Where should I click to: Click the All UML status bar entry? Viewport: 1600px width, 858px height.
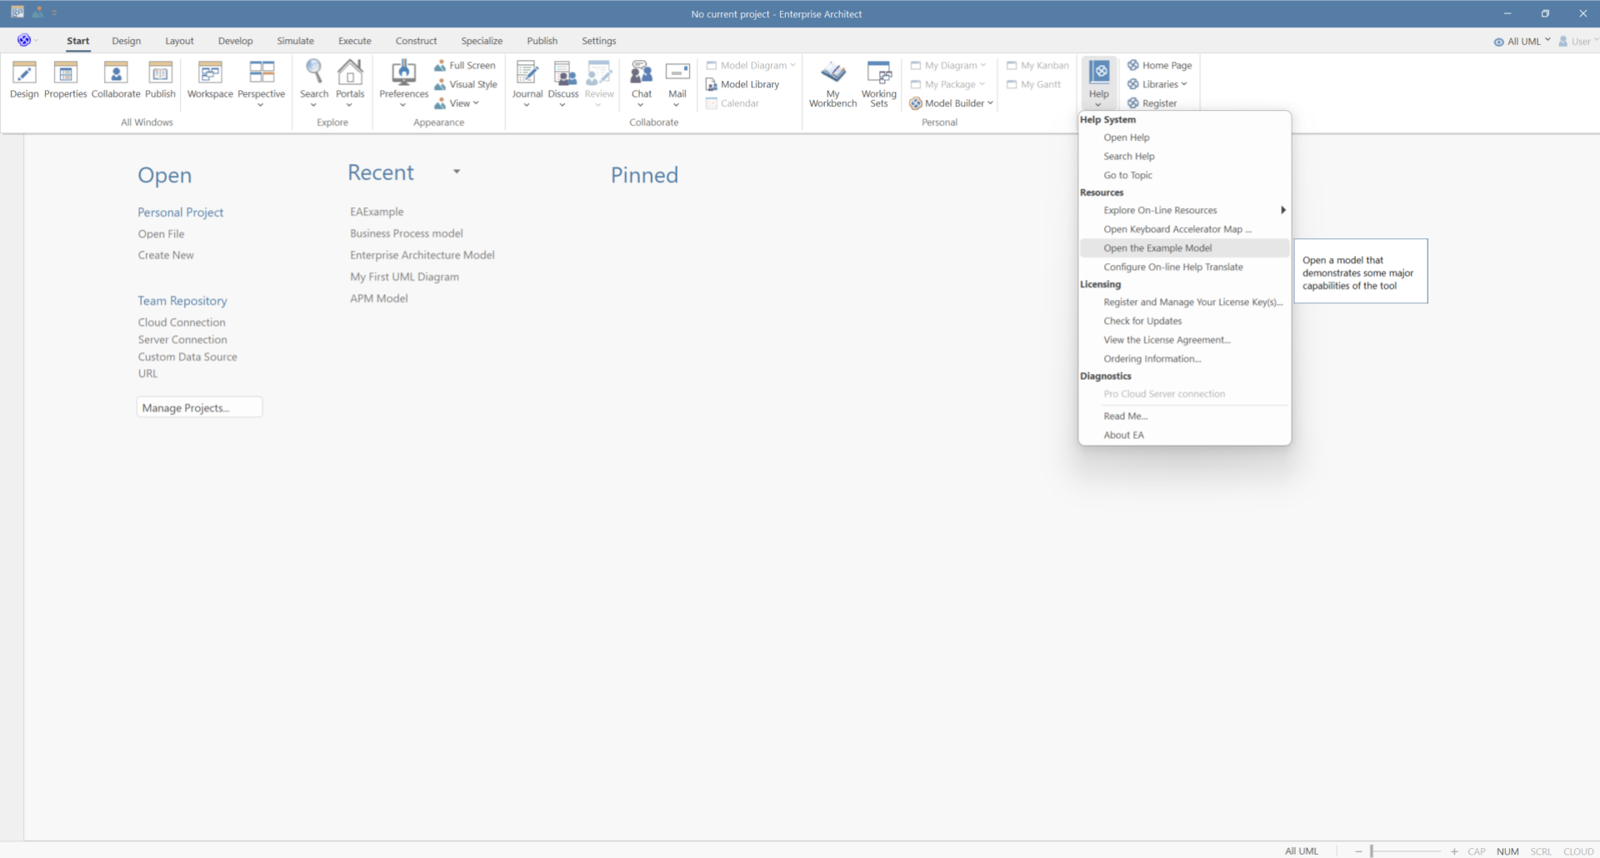[x=1302, y=851]
